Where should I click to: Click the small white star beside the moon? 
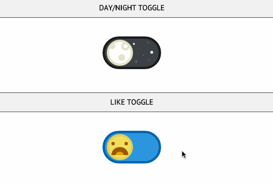(134, 44)
